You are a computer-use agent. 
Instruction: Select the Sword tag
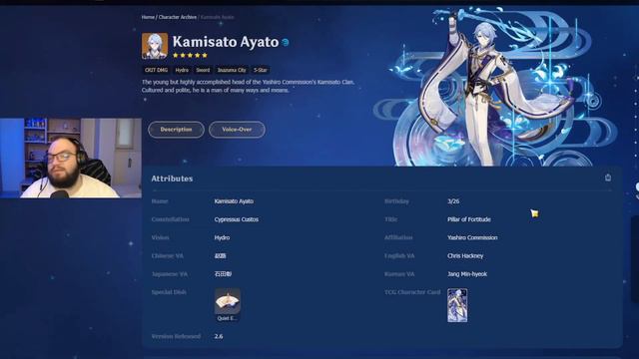pos(203,70)
